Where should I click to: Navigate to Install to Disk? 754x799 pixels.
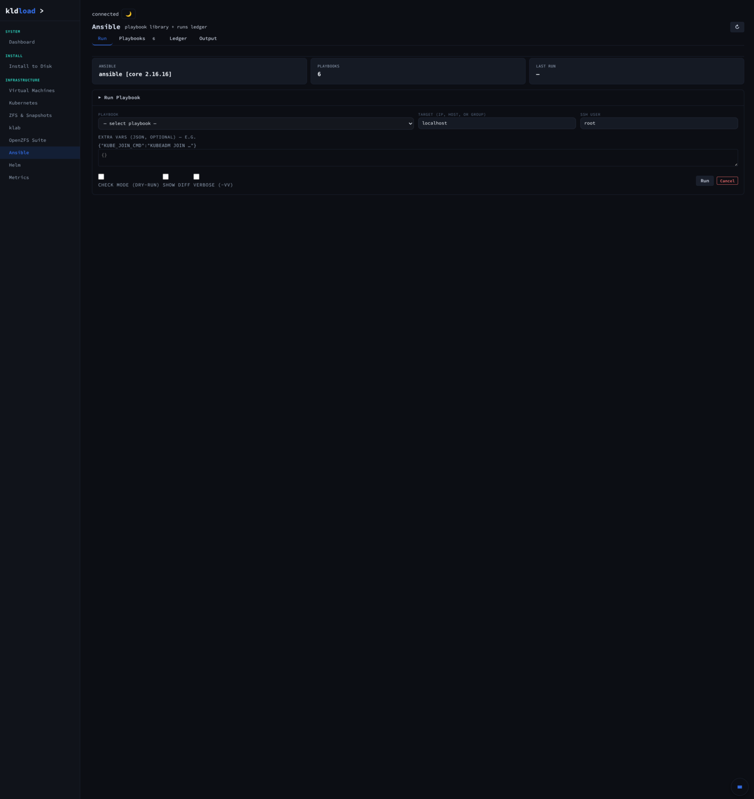pos(40,66)
